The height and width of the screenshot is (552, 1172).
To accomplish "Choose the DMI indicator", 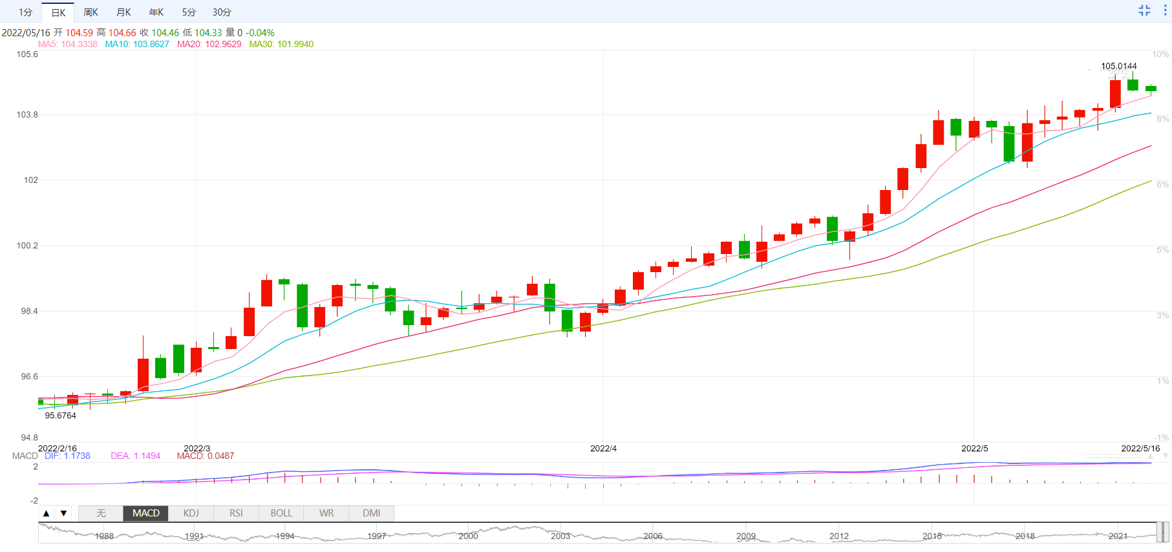I will (x=372, y=513).
